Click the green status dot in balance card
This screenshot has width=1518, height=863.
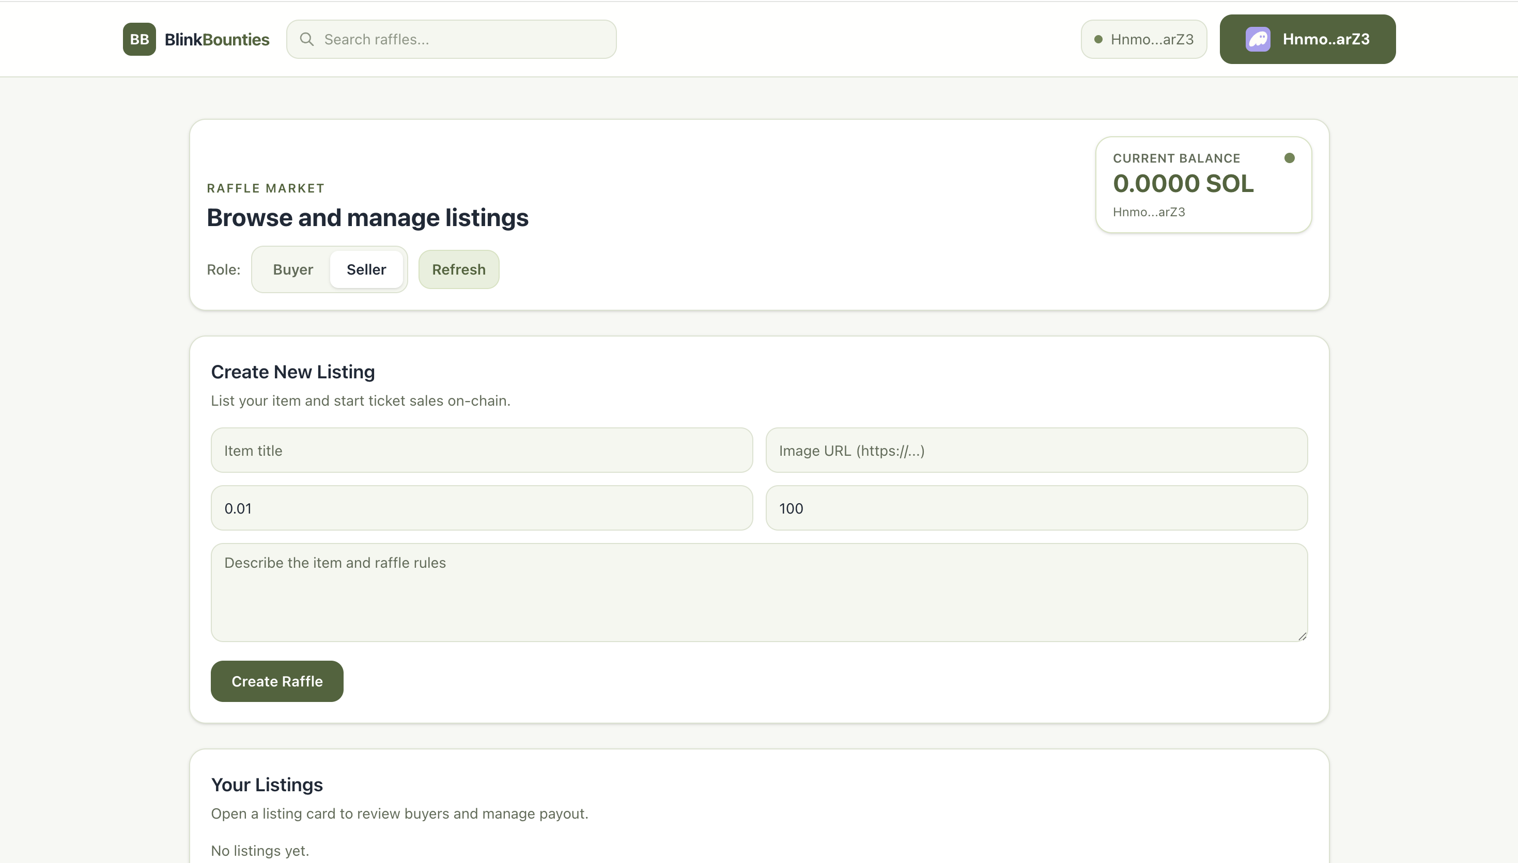click(1289, 157)
